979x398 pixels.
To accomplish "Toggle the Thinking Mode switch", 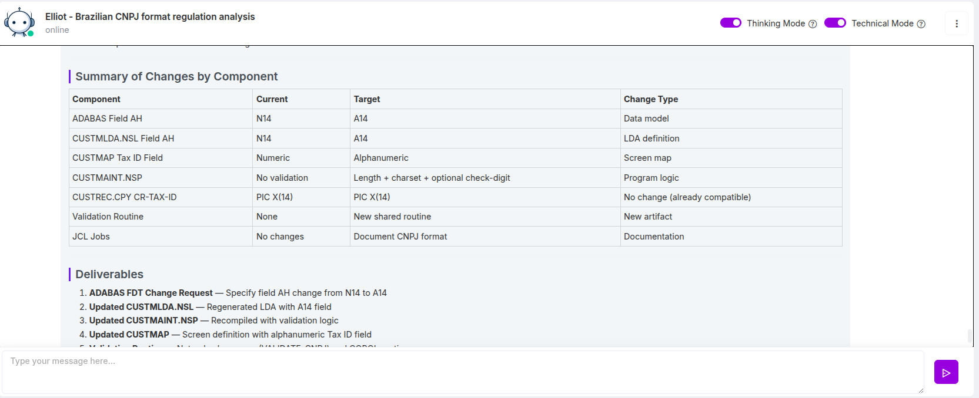I will [x=731, y=23].
